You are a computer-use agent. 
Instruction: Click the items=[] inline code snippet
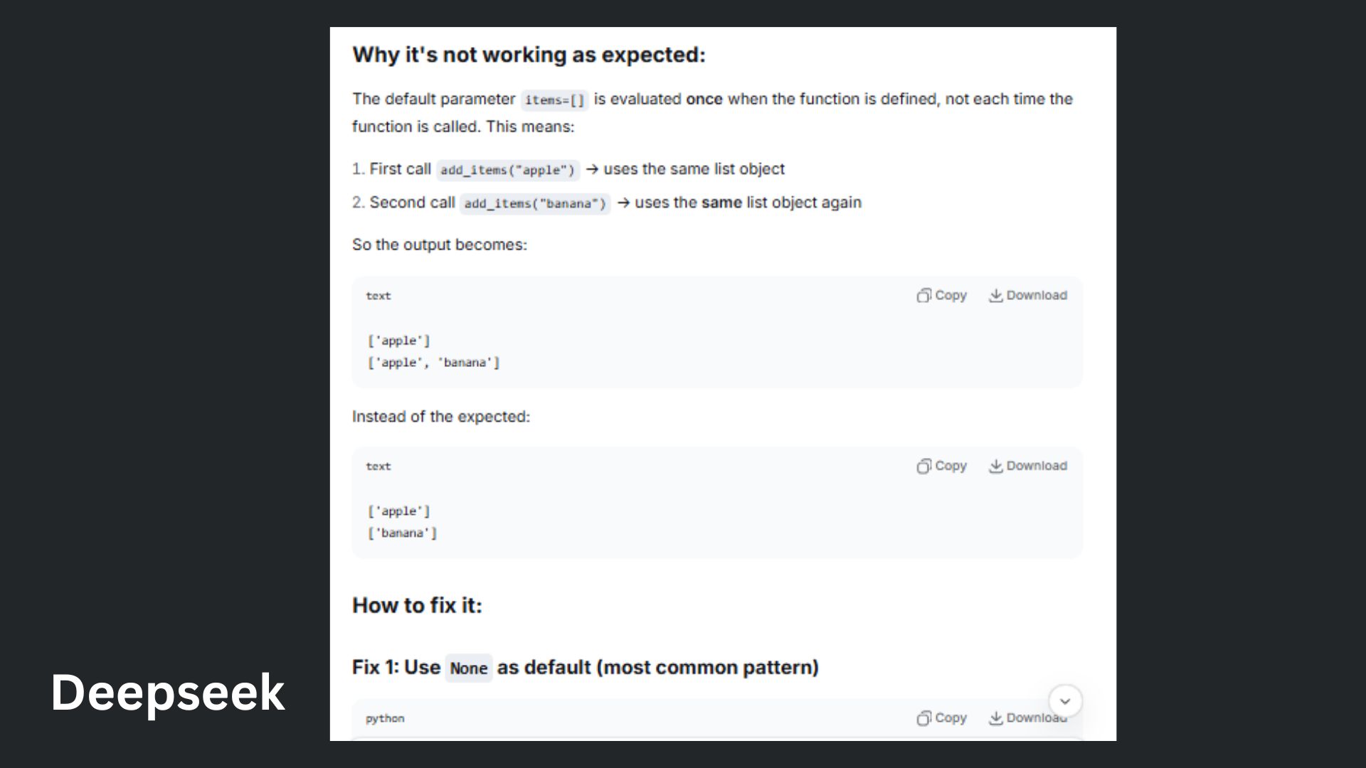coord(554,100)
